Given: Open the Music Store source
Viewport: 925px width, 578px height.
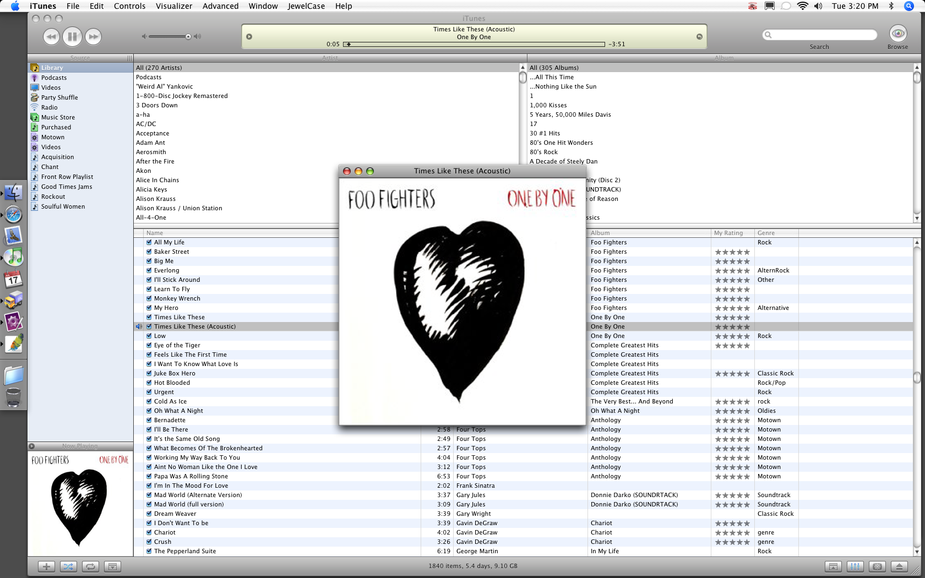Looking at the screenshot, I should point(58,117).
